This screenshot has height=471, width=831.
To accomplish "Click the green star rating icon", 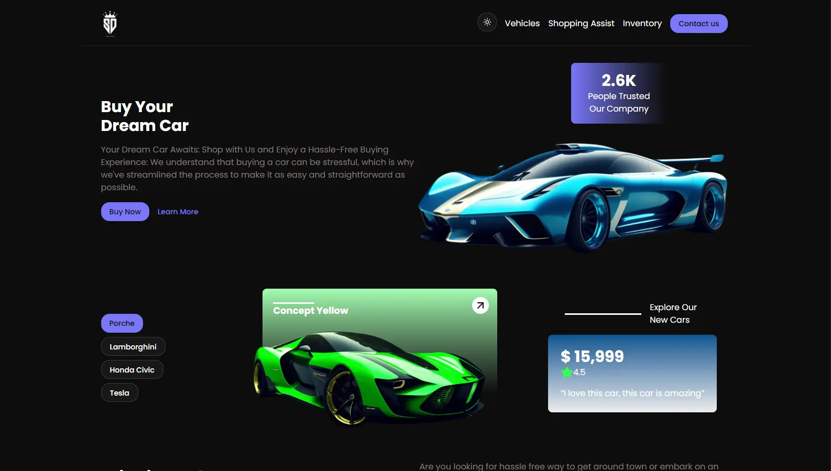I will (566, 373).
